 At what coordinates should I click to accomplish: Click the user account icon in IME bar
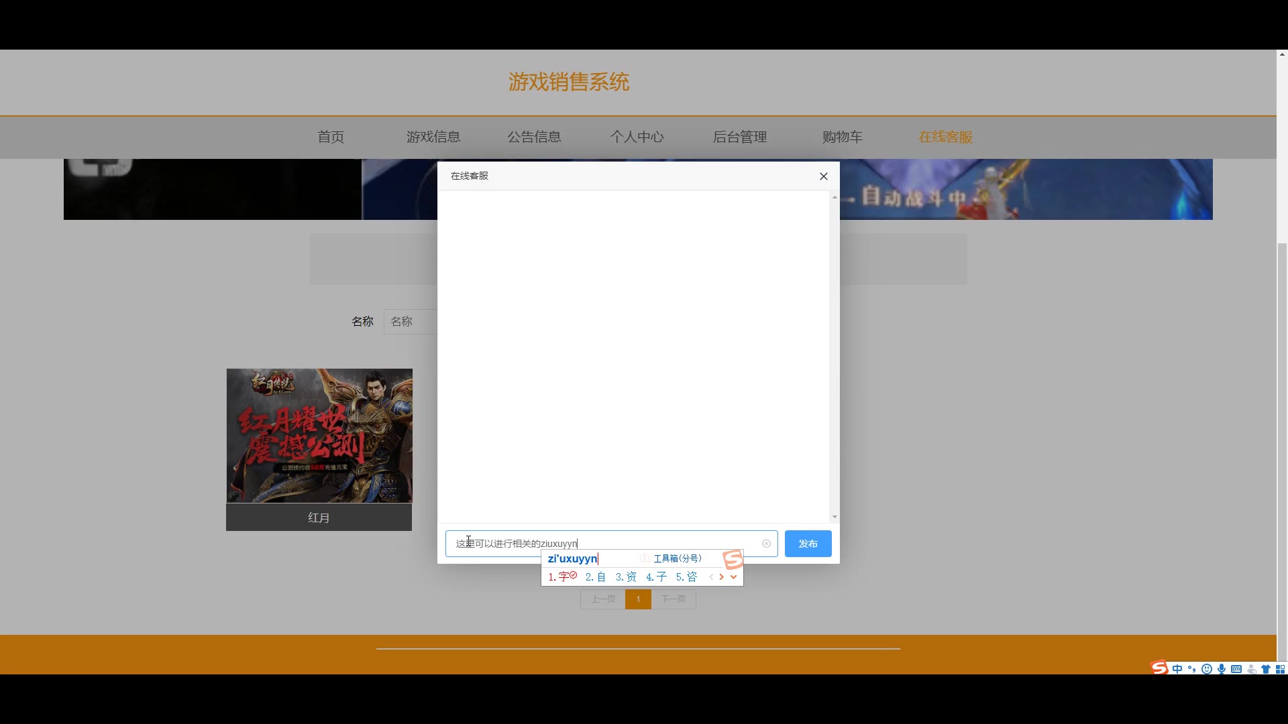coord(1251,669)
